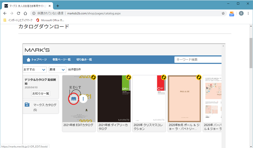Image resolution: width=253 pixels, height=148 pixels.
Task: Open the インポートしたブックマーク folder
Action: tap(18, 20)
